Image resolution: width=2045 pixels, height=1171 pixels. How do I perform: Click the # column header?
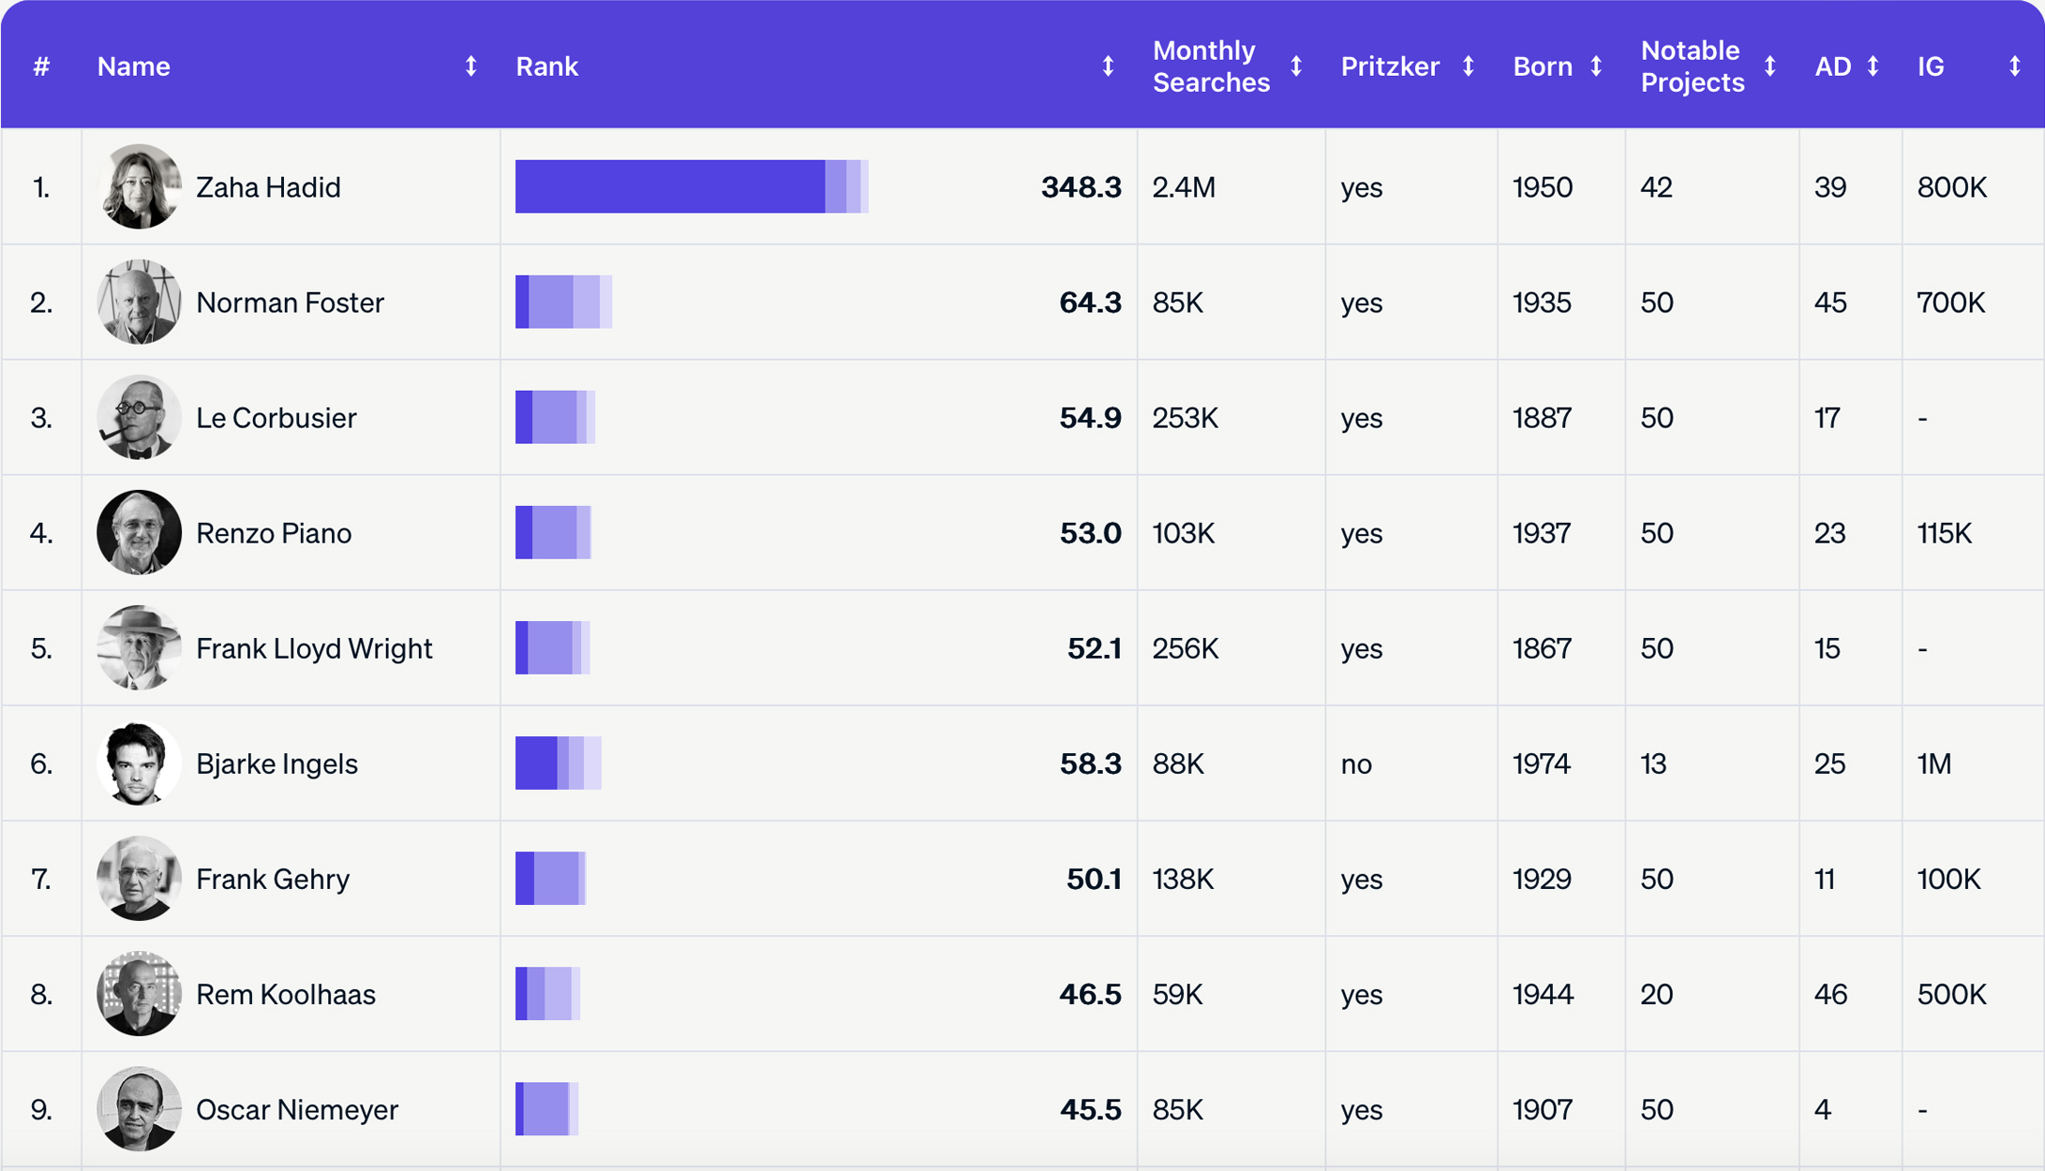tap(41, 67)
